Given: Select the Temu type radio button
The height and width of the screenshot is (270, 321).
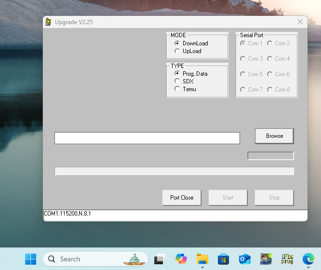Looking at the screenshot, I should [177, 89].
